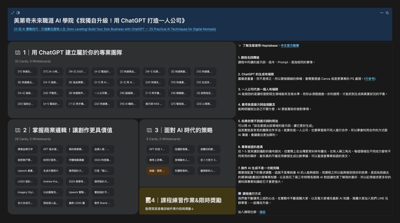This screenshot has width=400, height=223.
Task: Open card [5] 快速將創...
Action: click(x=179, y=72)
